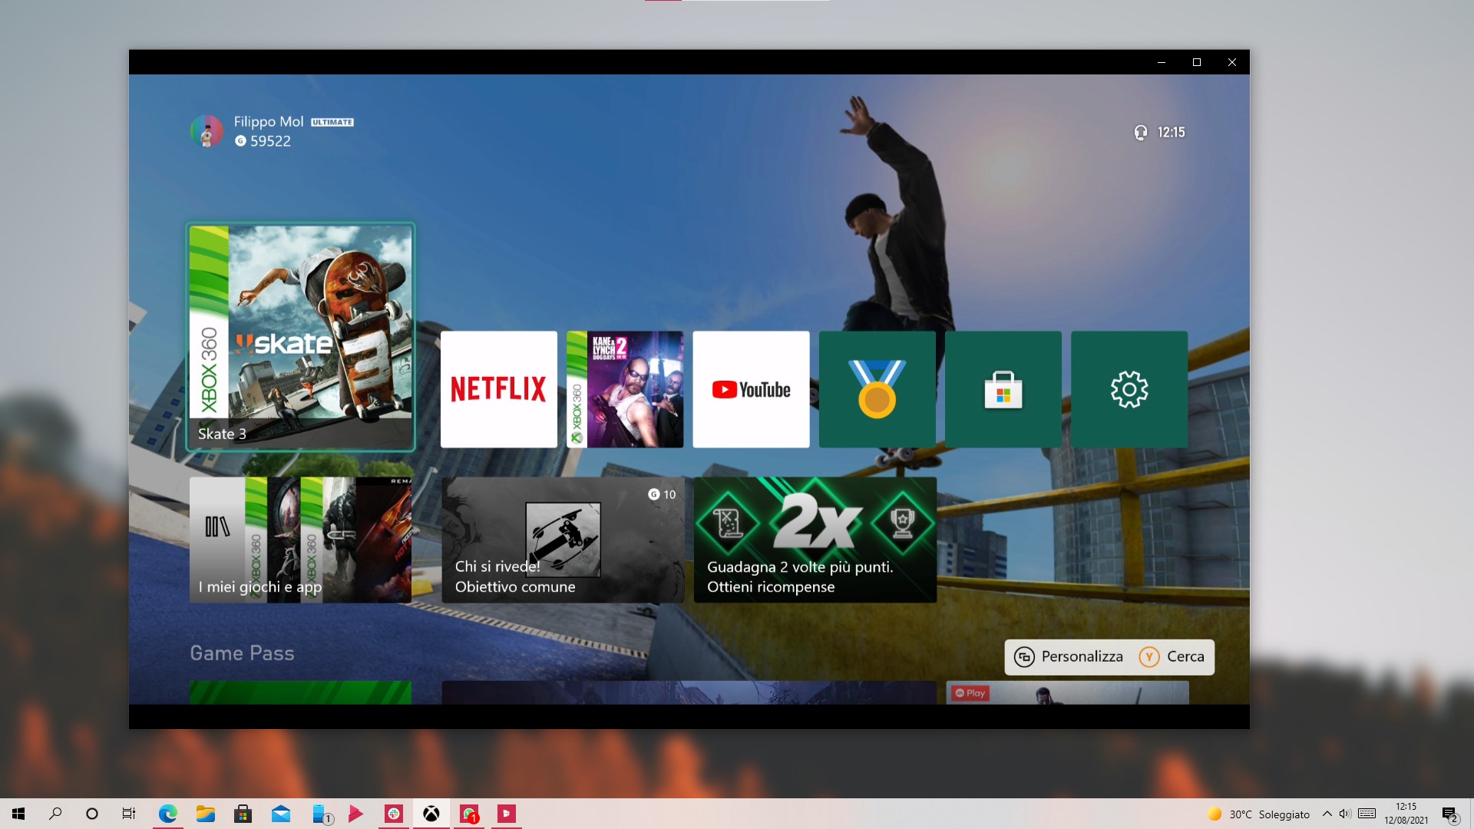Viewport: 1474px width, 829px height.
Task: Open the Windows Start menu
Action: click(x=18, y=814)
